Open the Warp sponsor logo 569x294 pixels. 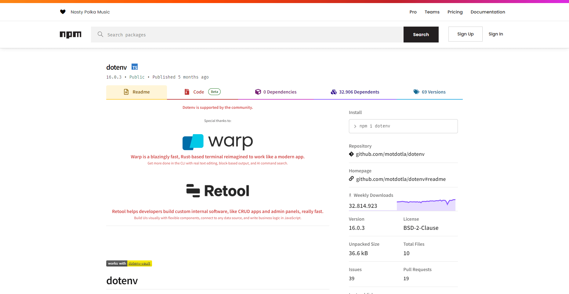coord(218,142)
